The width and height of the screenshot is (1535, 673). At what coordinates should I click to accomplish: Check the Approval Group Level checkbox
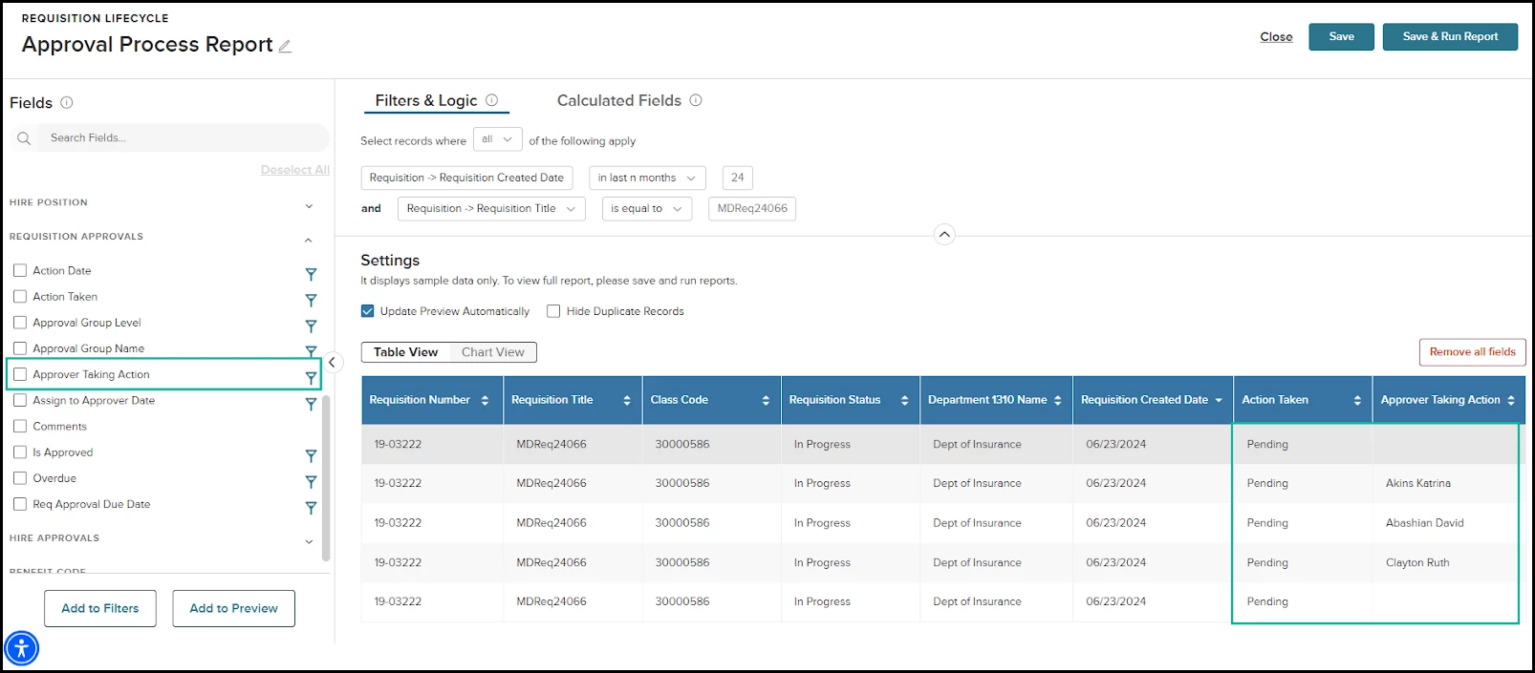20,322
